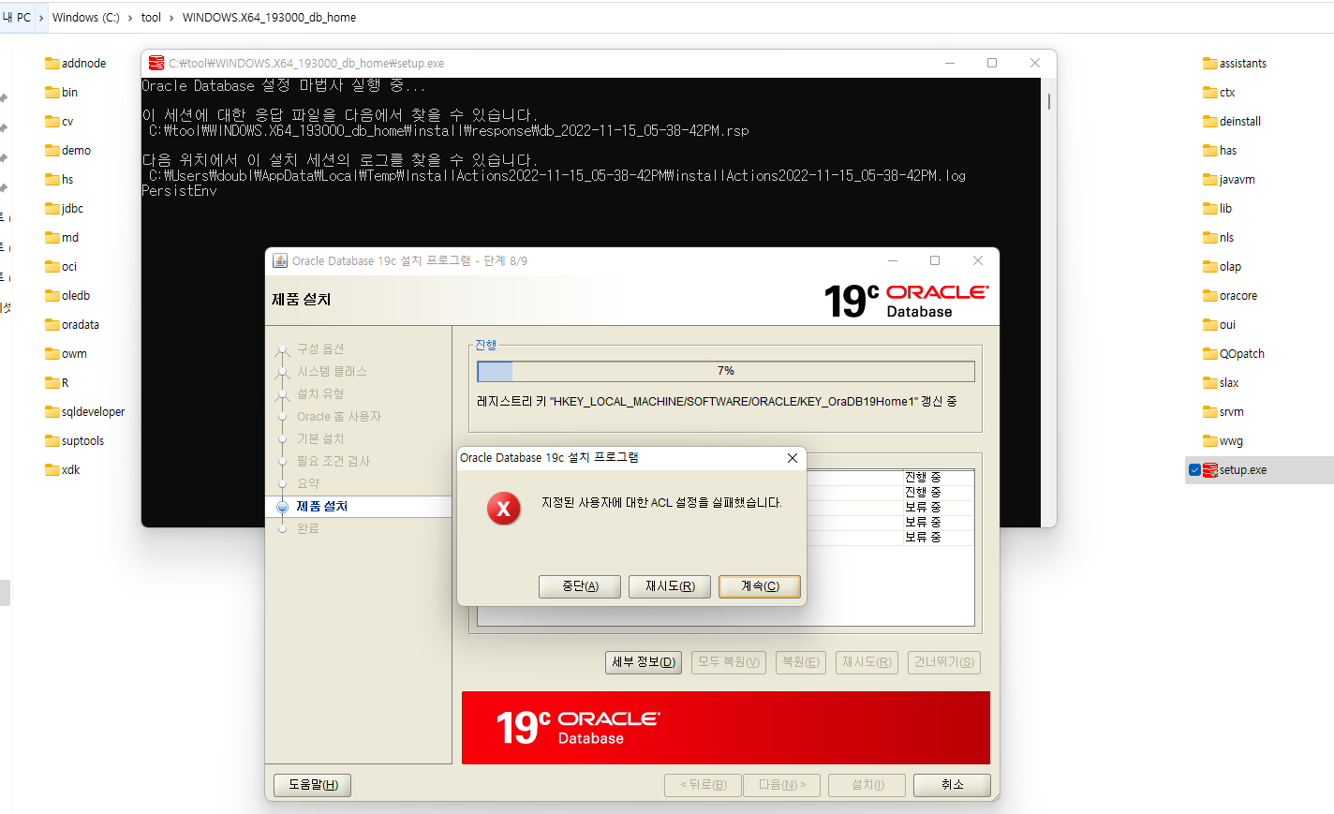Select the assistants folder icon

(1210, 64)
